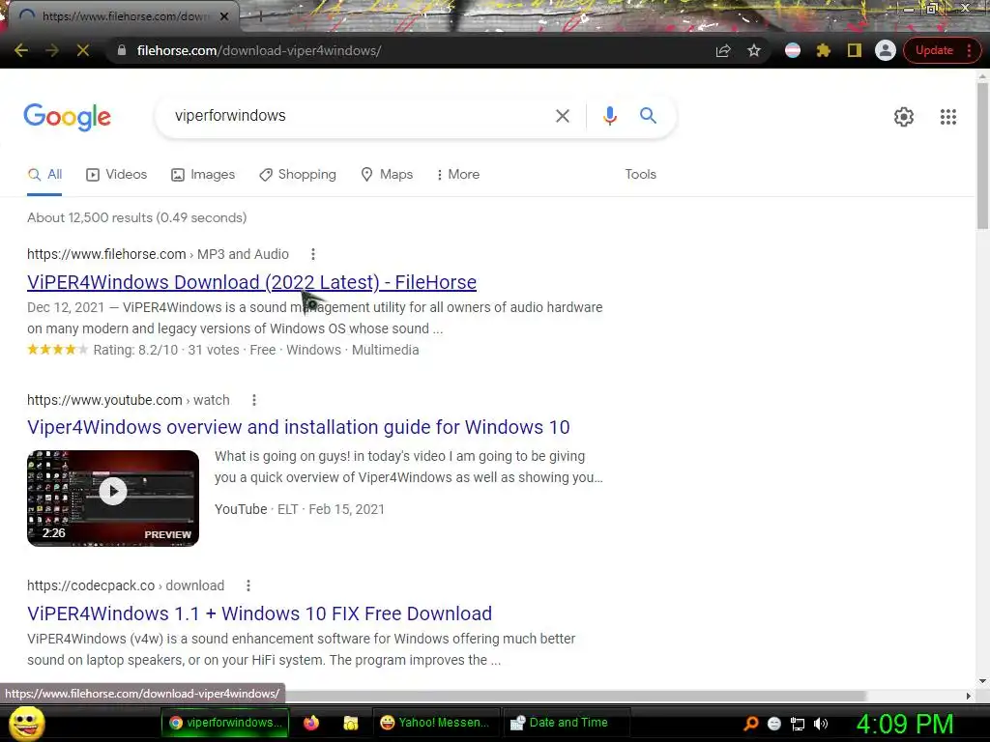Click the smiley face tray icon
The width and height of the screenshot is (990, 742).
(x=774, y=724)
